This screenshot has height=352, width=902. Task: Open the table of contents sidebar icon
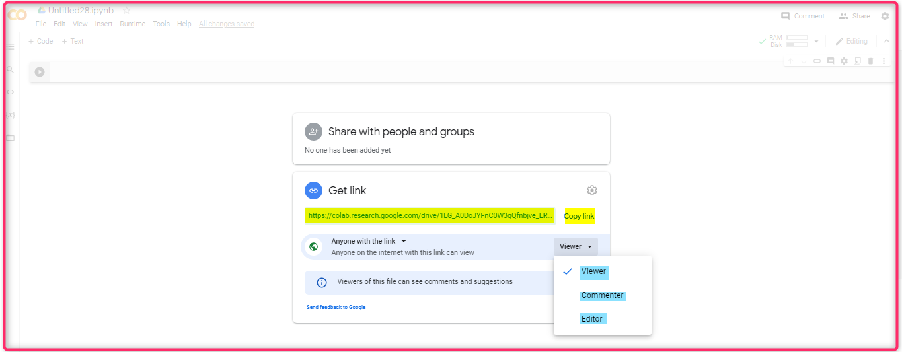pos(10,47)
